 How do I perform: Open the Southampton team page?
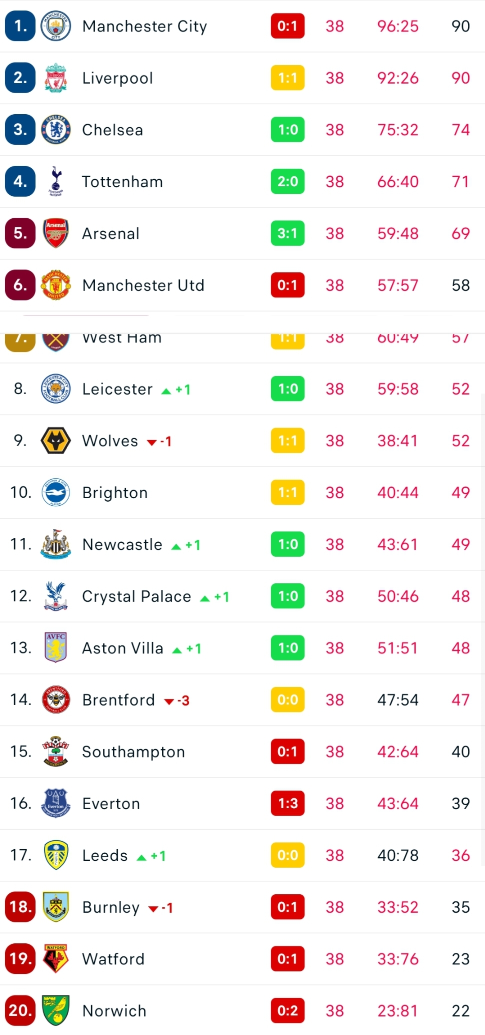pos(133,752)
